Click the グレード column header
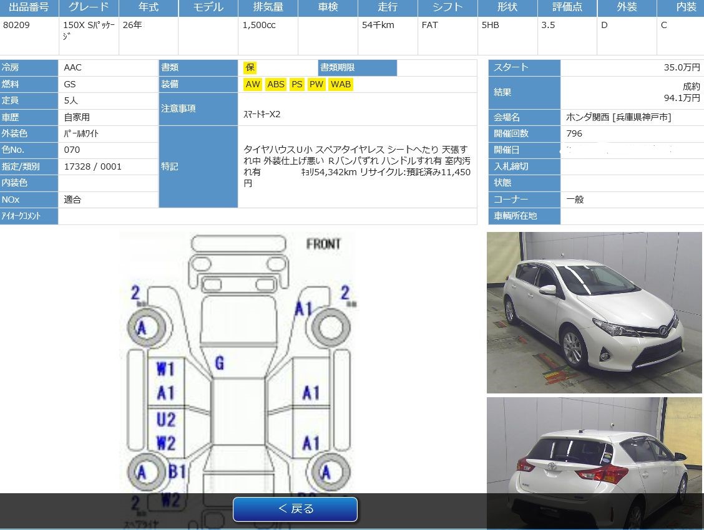This screenshot has height=530, width=704. 88,7
